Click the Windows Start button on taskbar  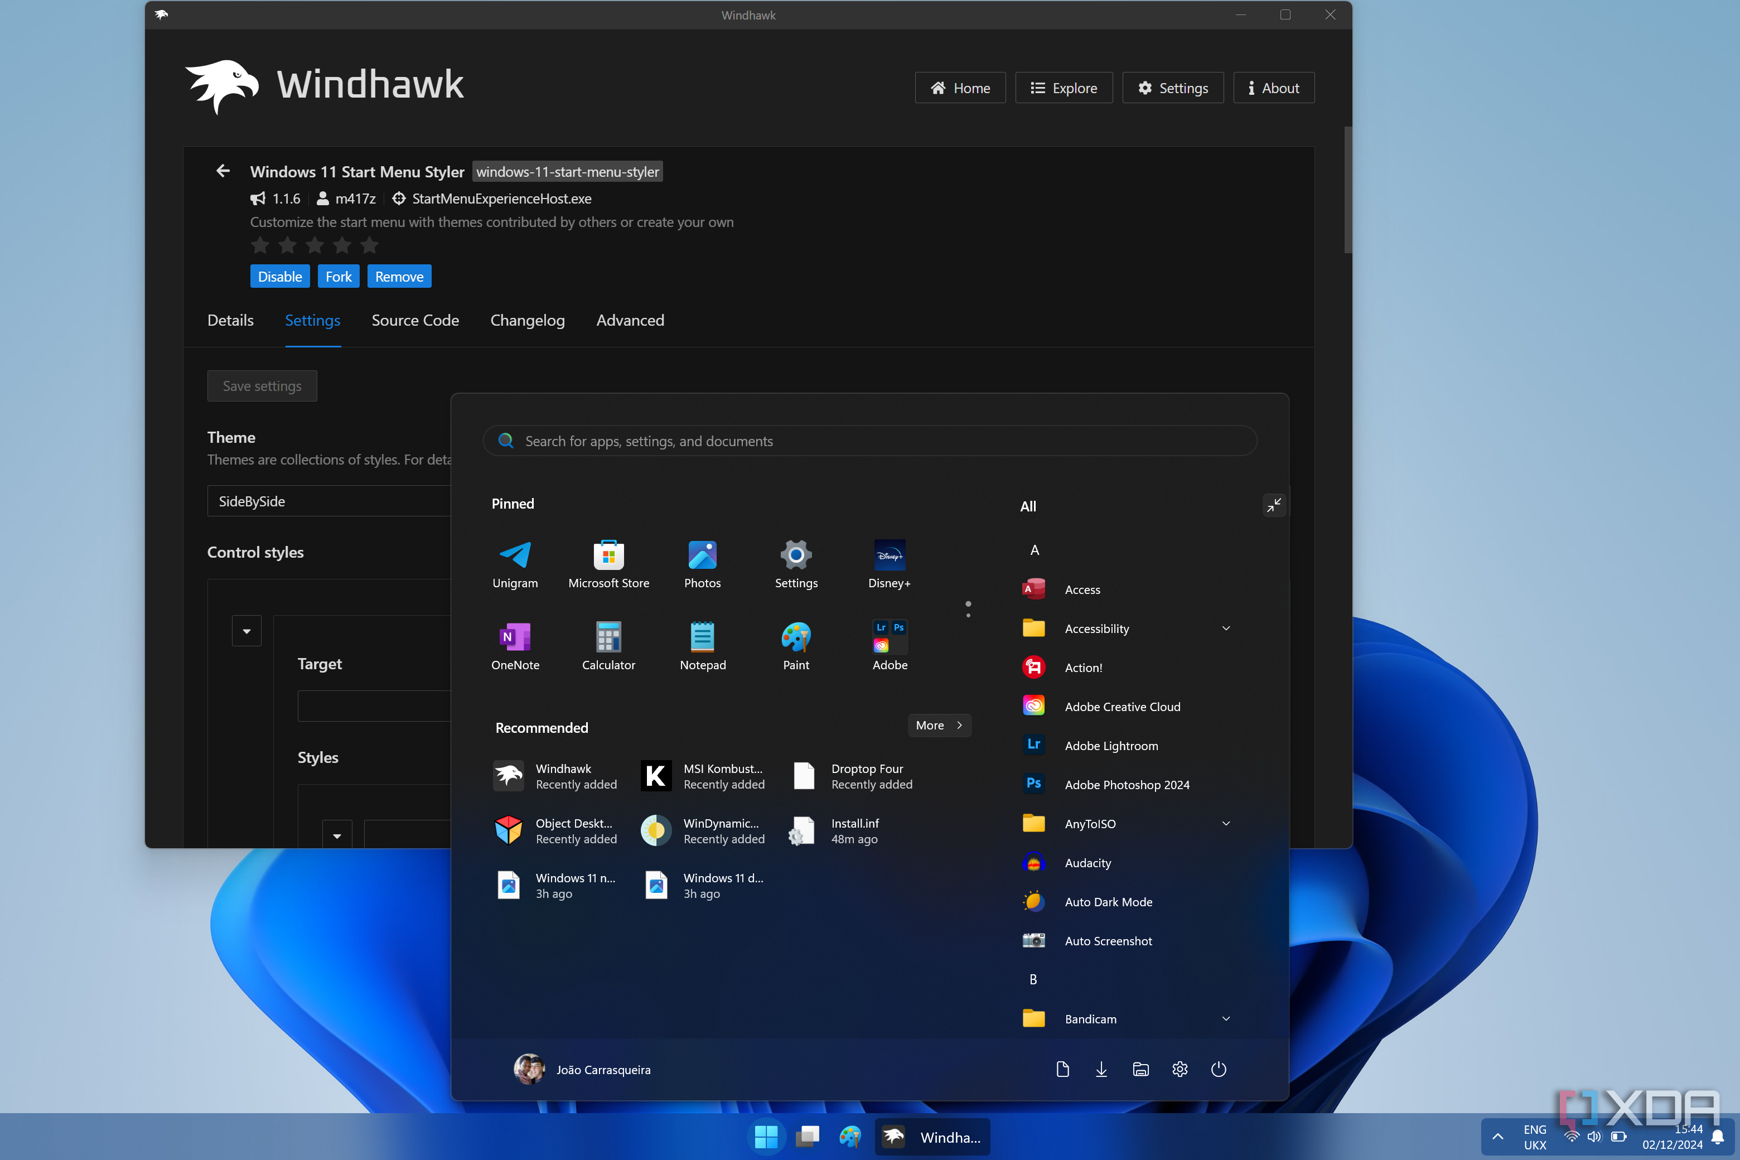coord(766,1137)
